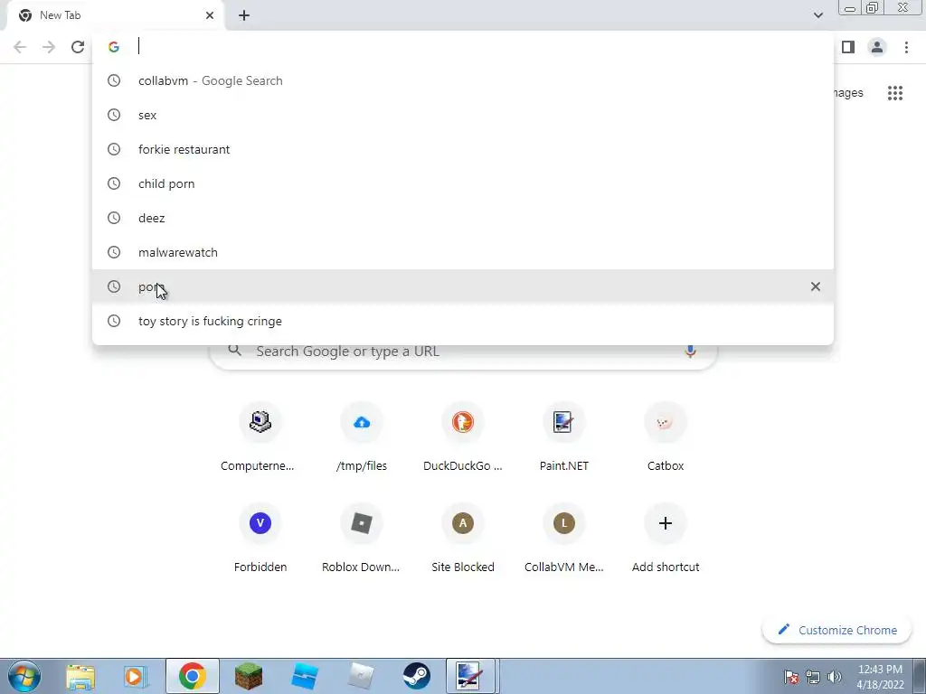Image resolution: width=926 pixels, height=694 pixels.
Task: Open the DuckDuckGo shortcut
Action: pos(463,437)
